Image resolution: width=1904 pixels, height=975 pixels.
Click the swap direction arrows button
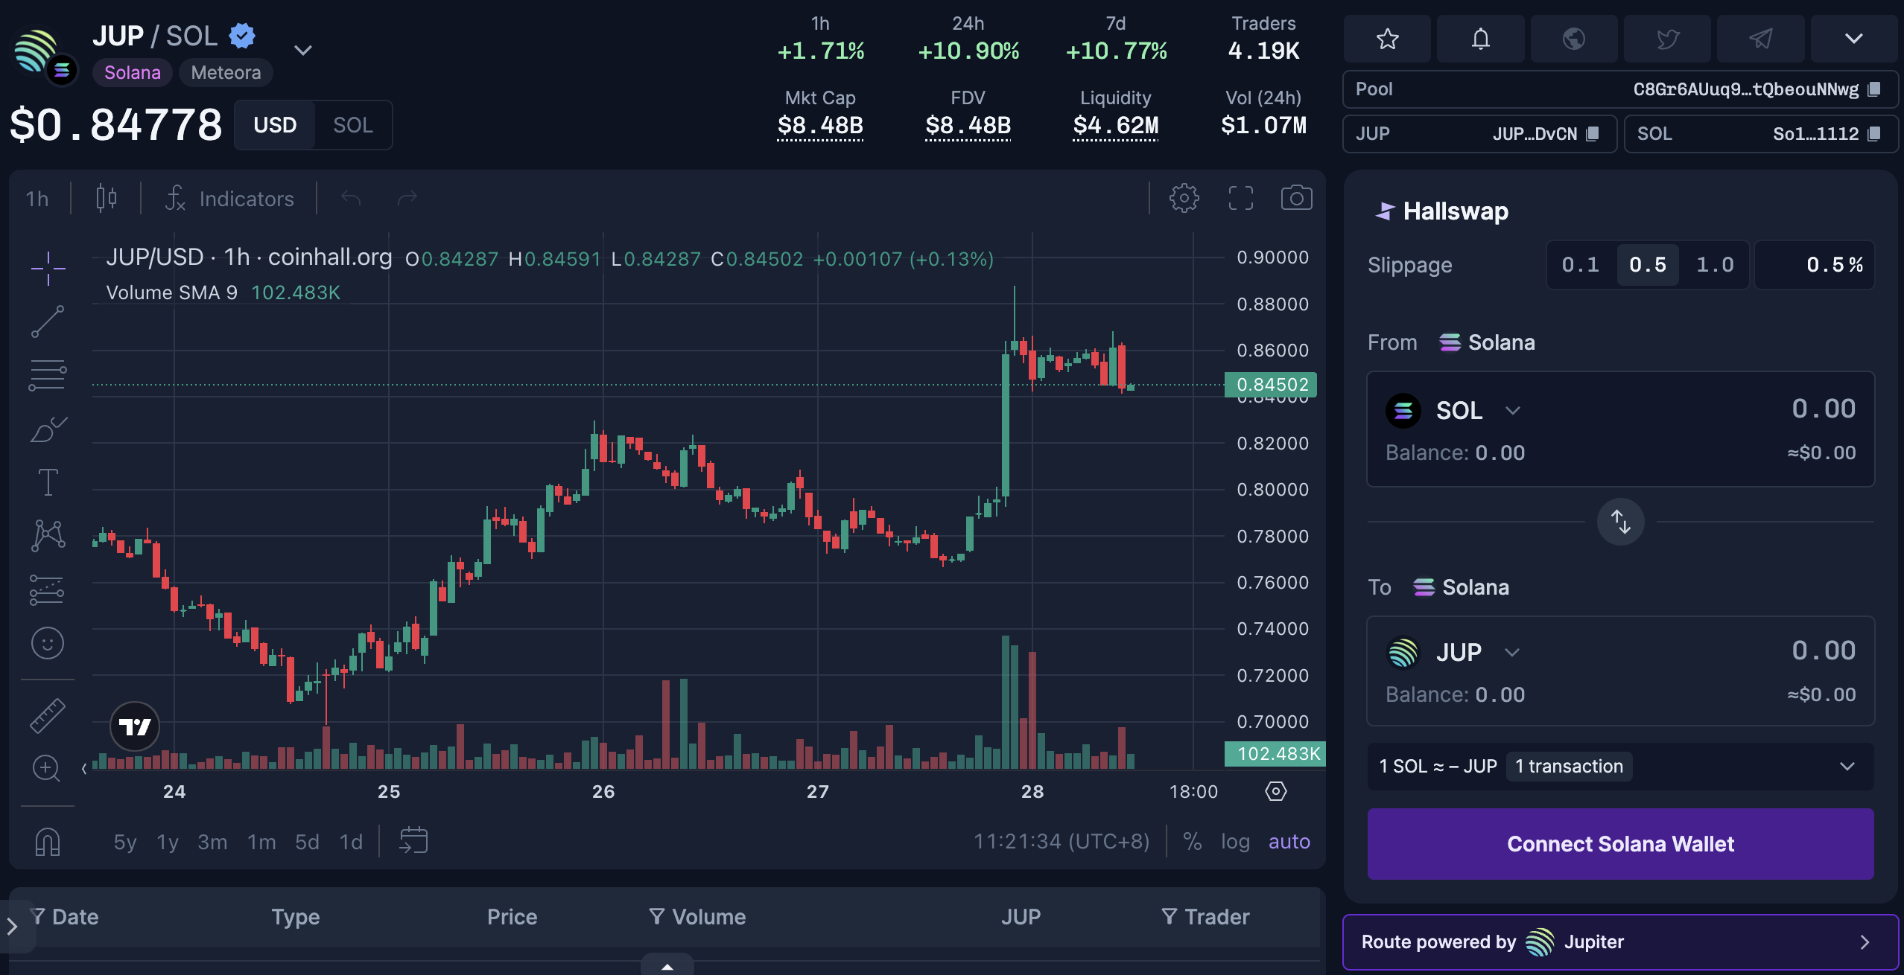click(x=1620, y=522)
